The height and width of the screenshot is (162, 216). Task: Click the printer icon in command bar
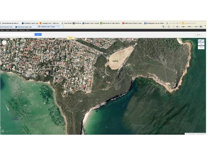click(177, 27)
